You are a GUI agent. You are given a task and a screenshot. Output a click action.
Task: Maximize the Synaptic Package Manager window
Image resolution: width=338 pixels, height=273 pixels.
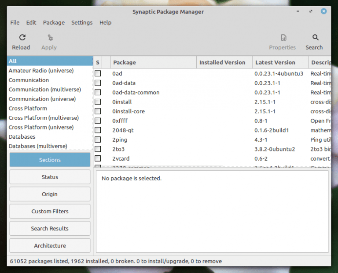311,11
